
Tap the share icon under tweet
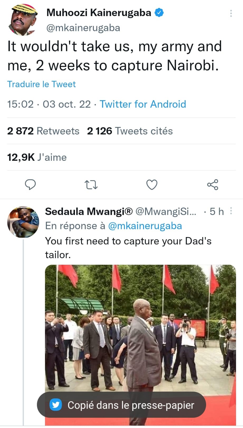213,185
